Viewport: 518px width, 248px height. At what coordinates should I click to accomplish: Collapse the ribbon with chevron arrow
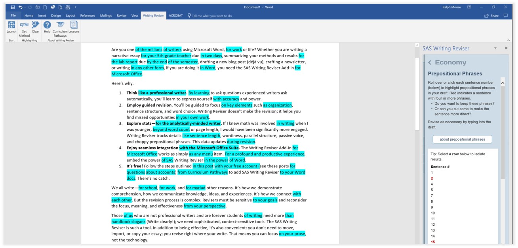(508, 40)
